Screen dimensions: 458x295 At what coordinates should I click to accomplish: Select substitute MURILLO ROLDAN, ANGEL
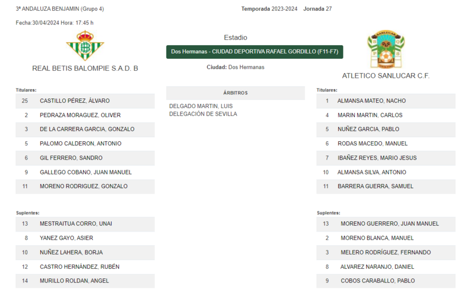85,281
